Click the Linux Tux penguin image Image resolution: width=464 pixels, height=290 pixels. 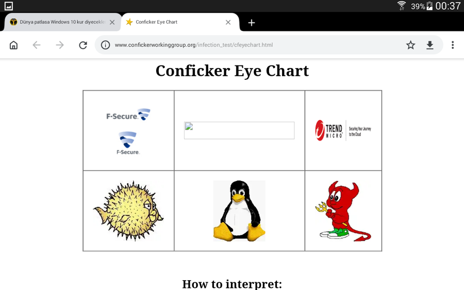[x=239, y=211]
